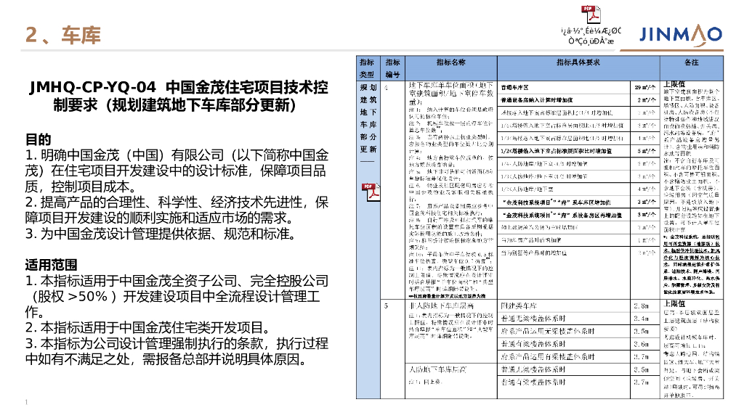Select the paragraph starting "3. 本指标为公司设计管理强制执行"
Screen dimensions: 744x418
[177, 351]
